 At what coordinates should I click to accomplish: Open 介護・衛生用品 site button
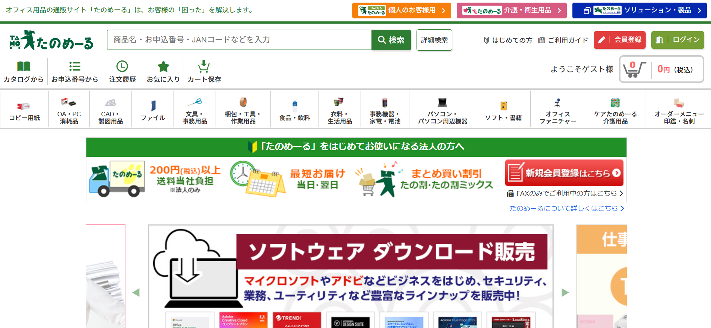click(511, 11)
